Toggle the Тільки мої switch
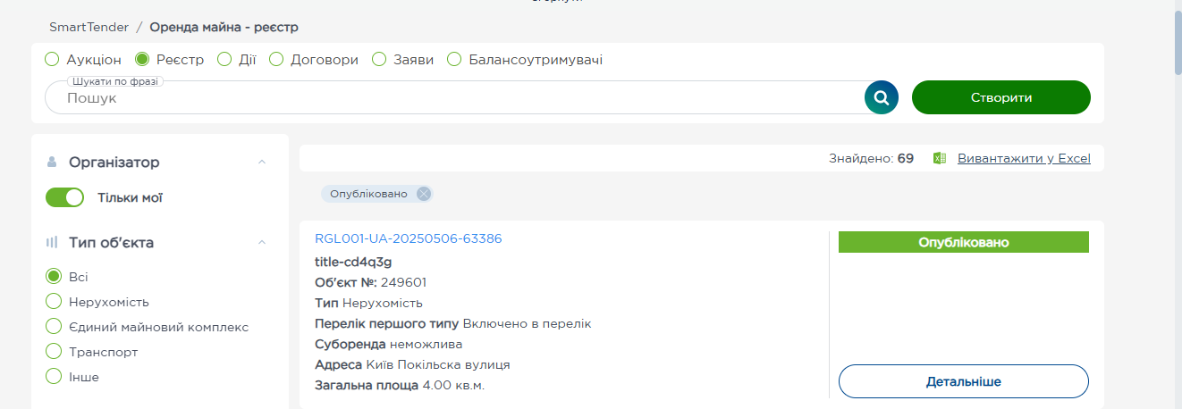The image size is (1182, 409). pos(64,197)
